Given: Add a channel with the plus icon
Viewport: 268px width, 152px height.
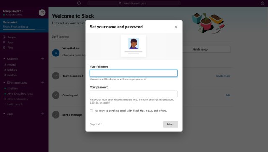Looking at the screenshot, I should [x=43, y=58].
